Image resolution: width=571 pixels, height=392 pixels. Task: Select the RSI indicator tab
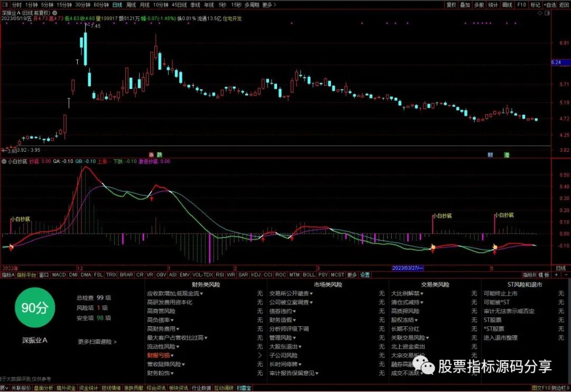pos(219,275)
